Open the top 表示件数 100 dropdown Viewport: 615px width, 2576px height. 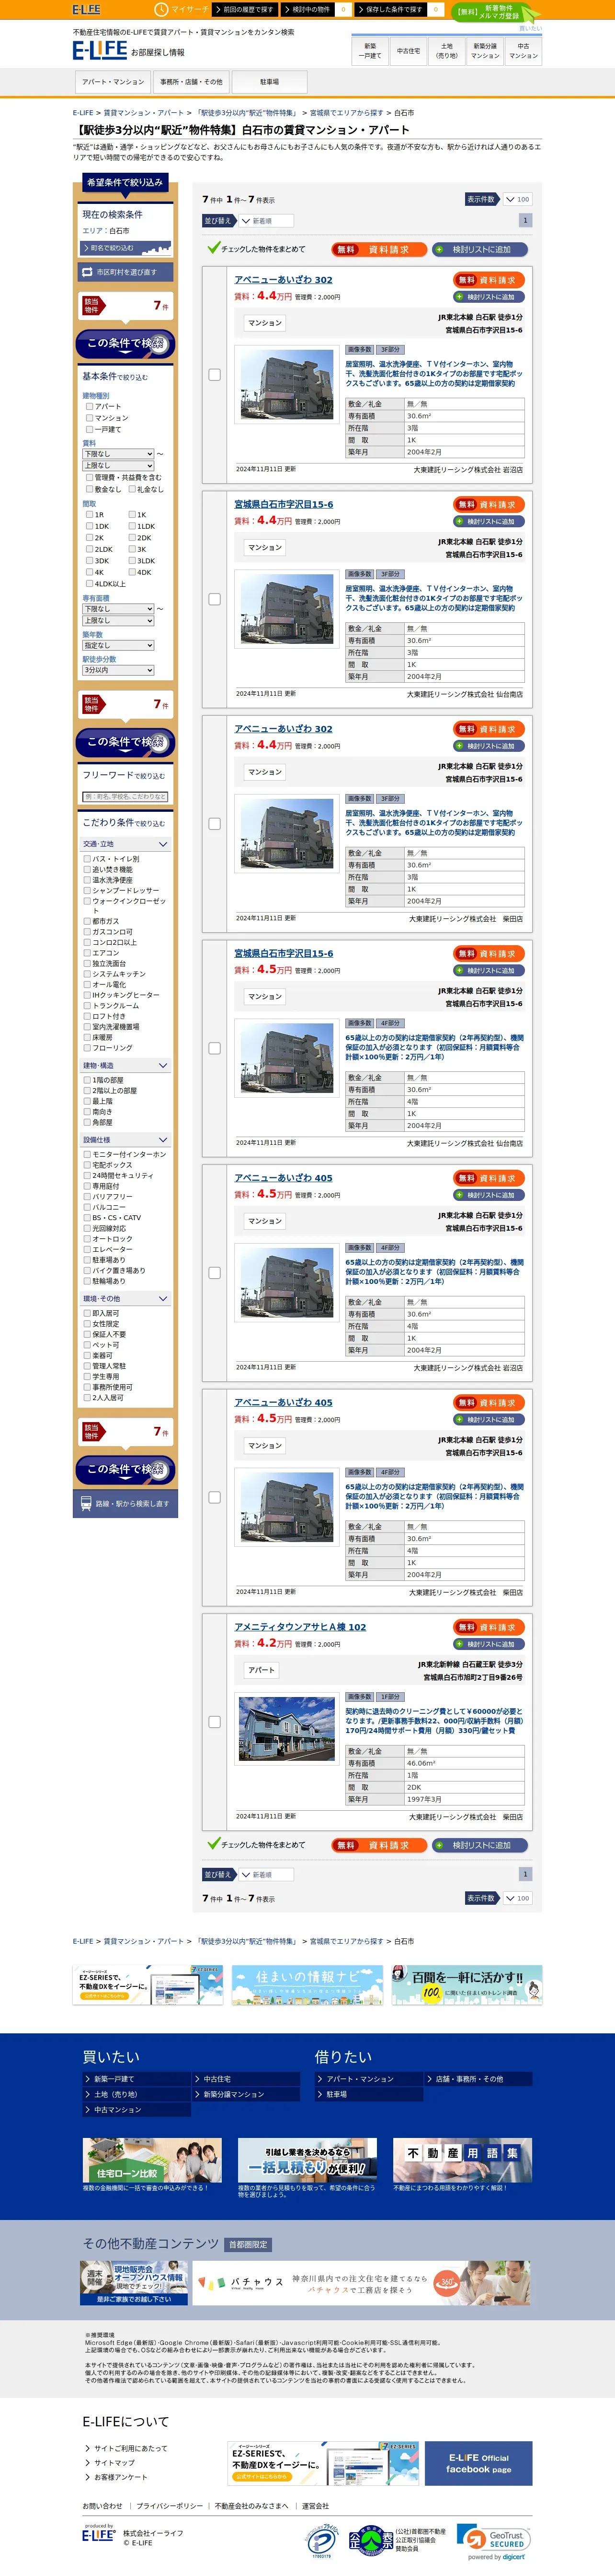point(517,199)
